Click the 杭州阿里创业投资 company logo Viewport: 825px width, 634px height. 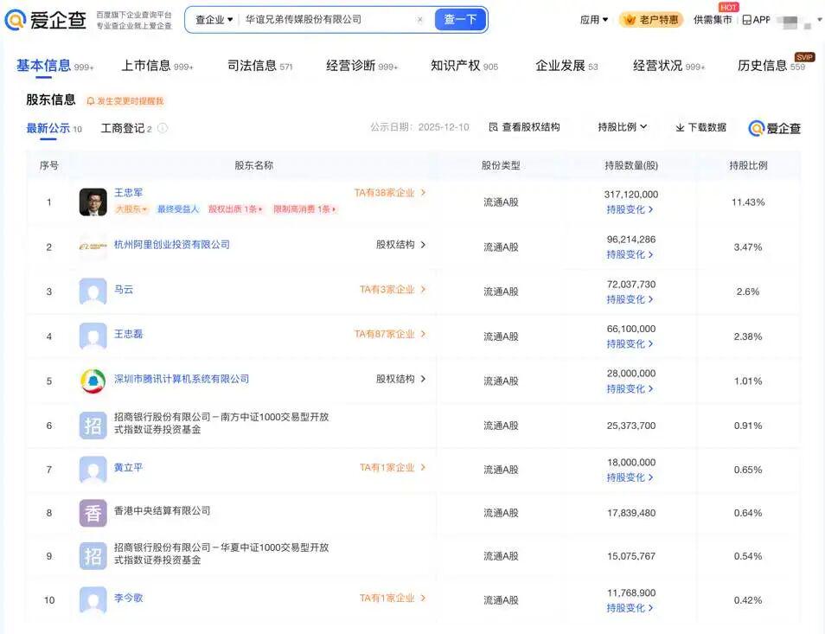point(93,247)
